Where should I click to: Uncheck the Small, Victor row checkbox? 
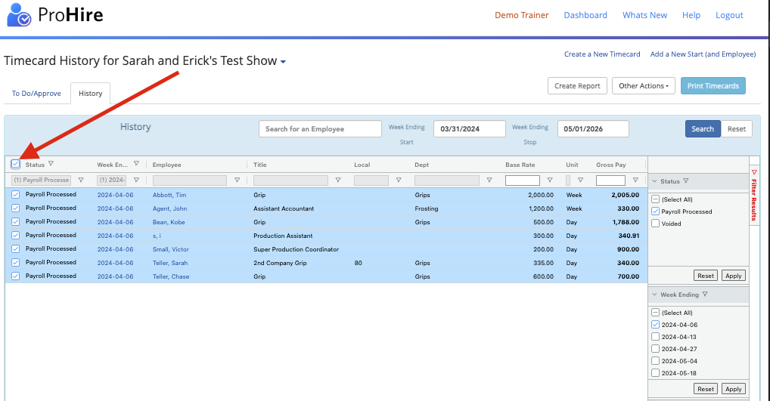click(x=15, y=249)
